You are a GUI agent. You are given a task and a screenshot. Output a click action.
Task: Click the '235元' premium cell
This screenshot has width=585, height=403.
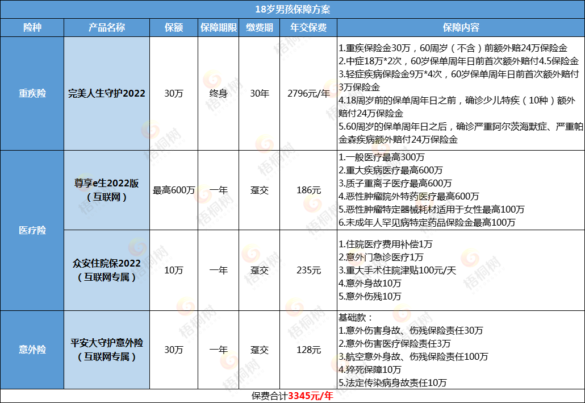(308, 270)
